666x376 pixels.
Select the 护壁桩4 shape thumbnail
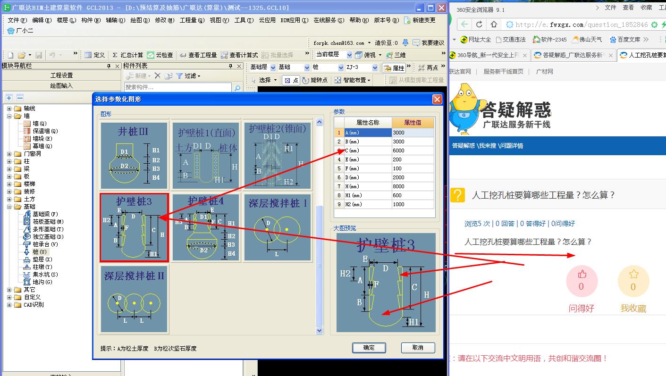point(206,227)
